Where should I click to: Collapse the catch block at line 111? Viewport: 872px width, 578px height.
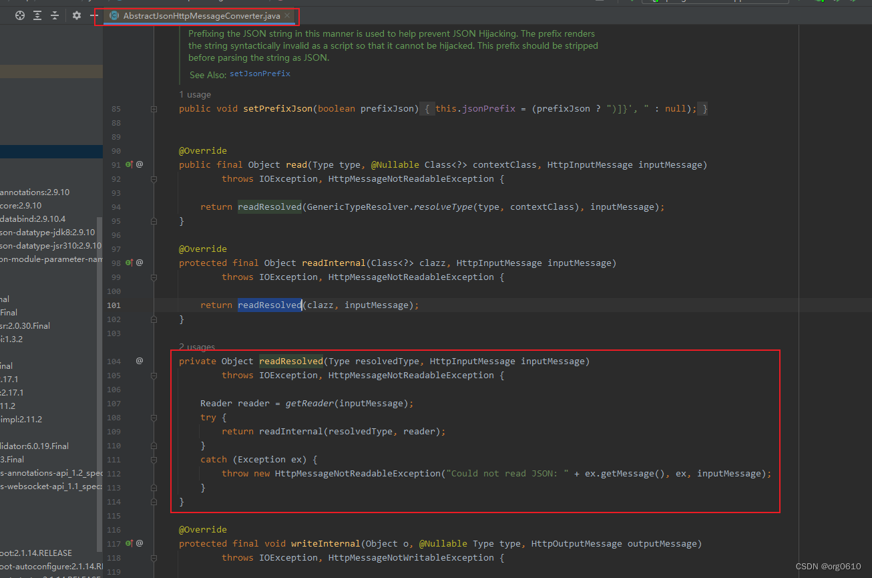tap(154, 460)
